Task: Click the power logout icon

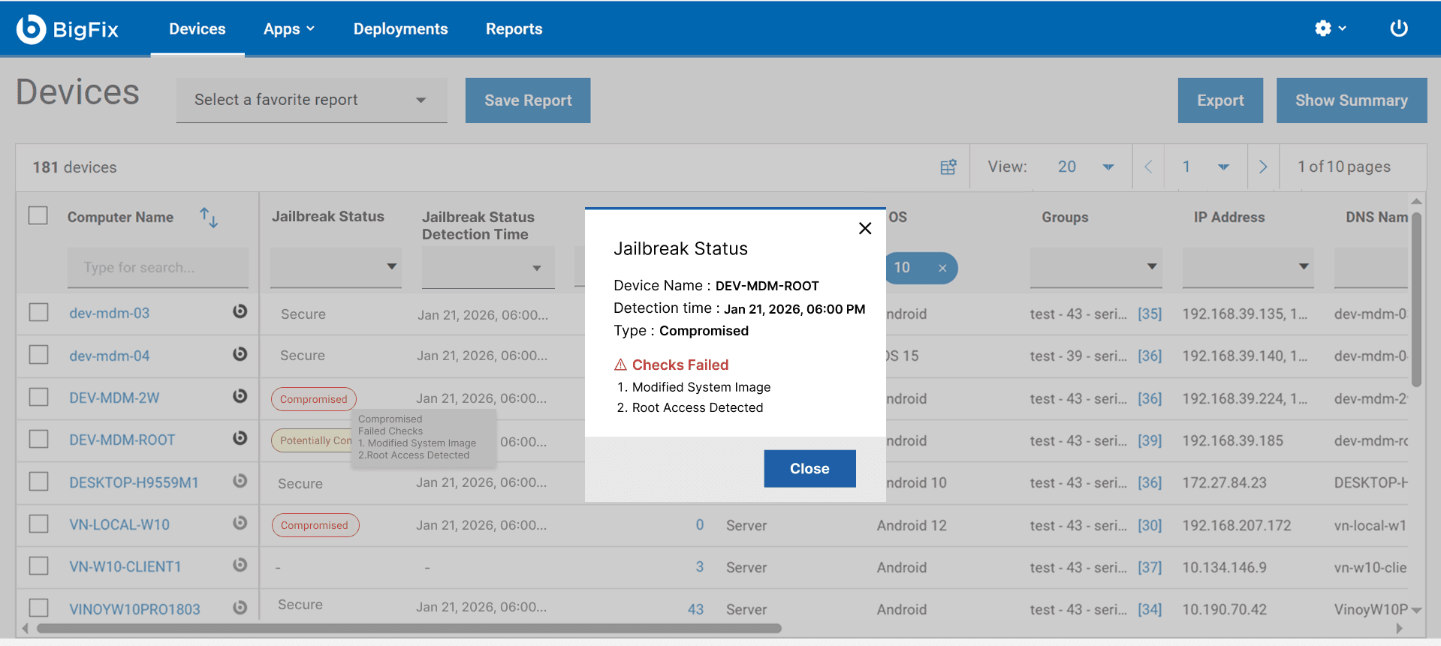Action: [1398, 29]
